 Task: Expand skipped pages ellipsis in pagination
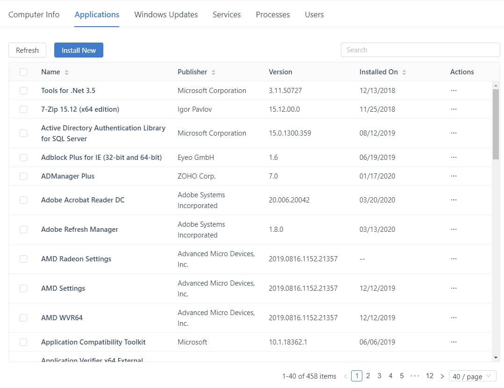tap(415, 376)
